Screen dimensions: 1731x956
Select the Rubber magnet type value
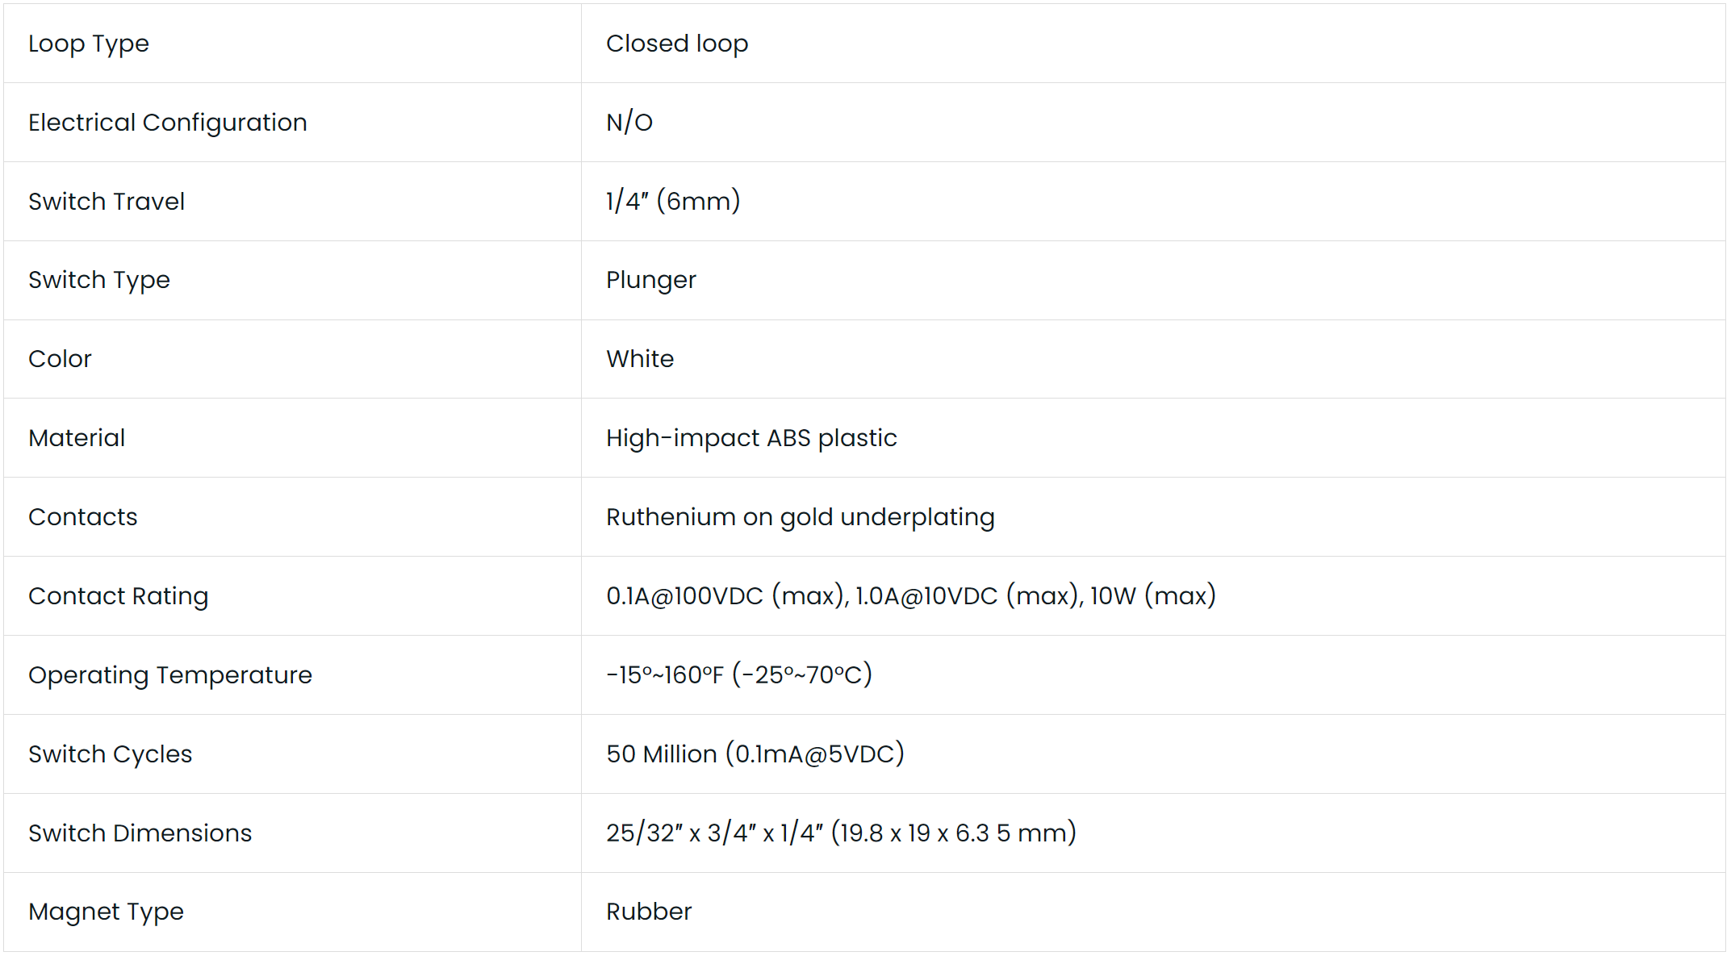(649, 912)
